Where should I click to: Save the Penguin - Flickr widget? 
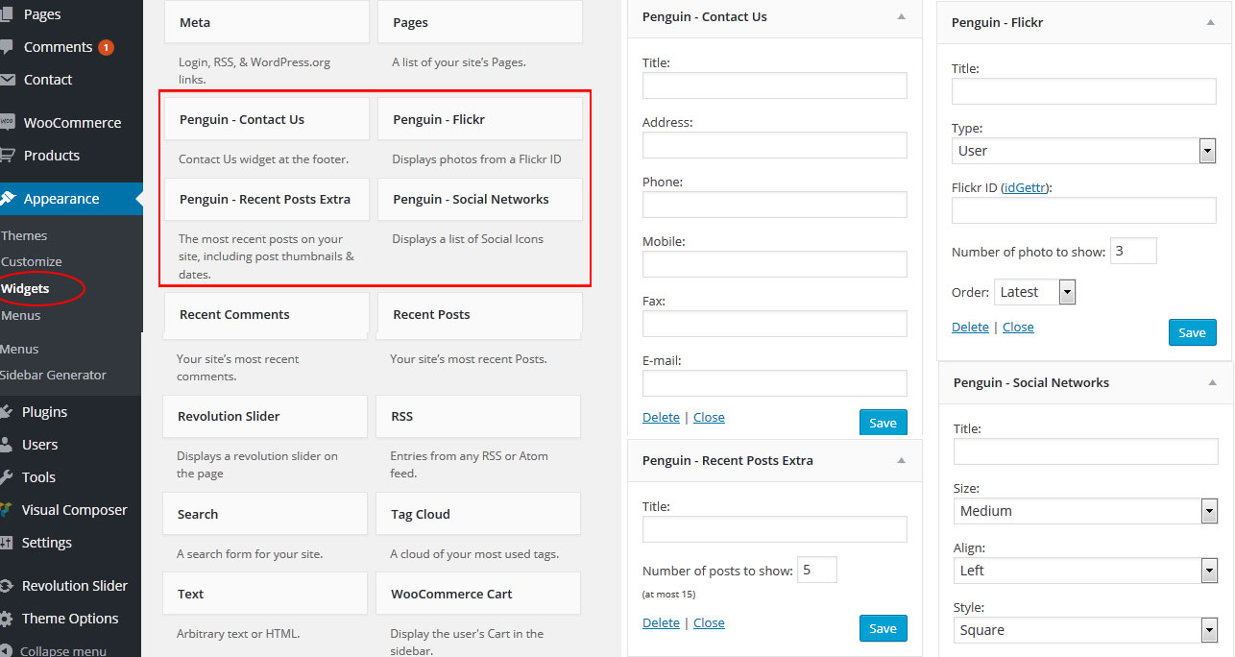[x=1192, y=332]
